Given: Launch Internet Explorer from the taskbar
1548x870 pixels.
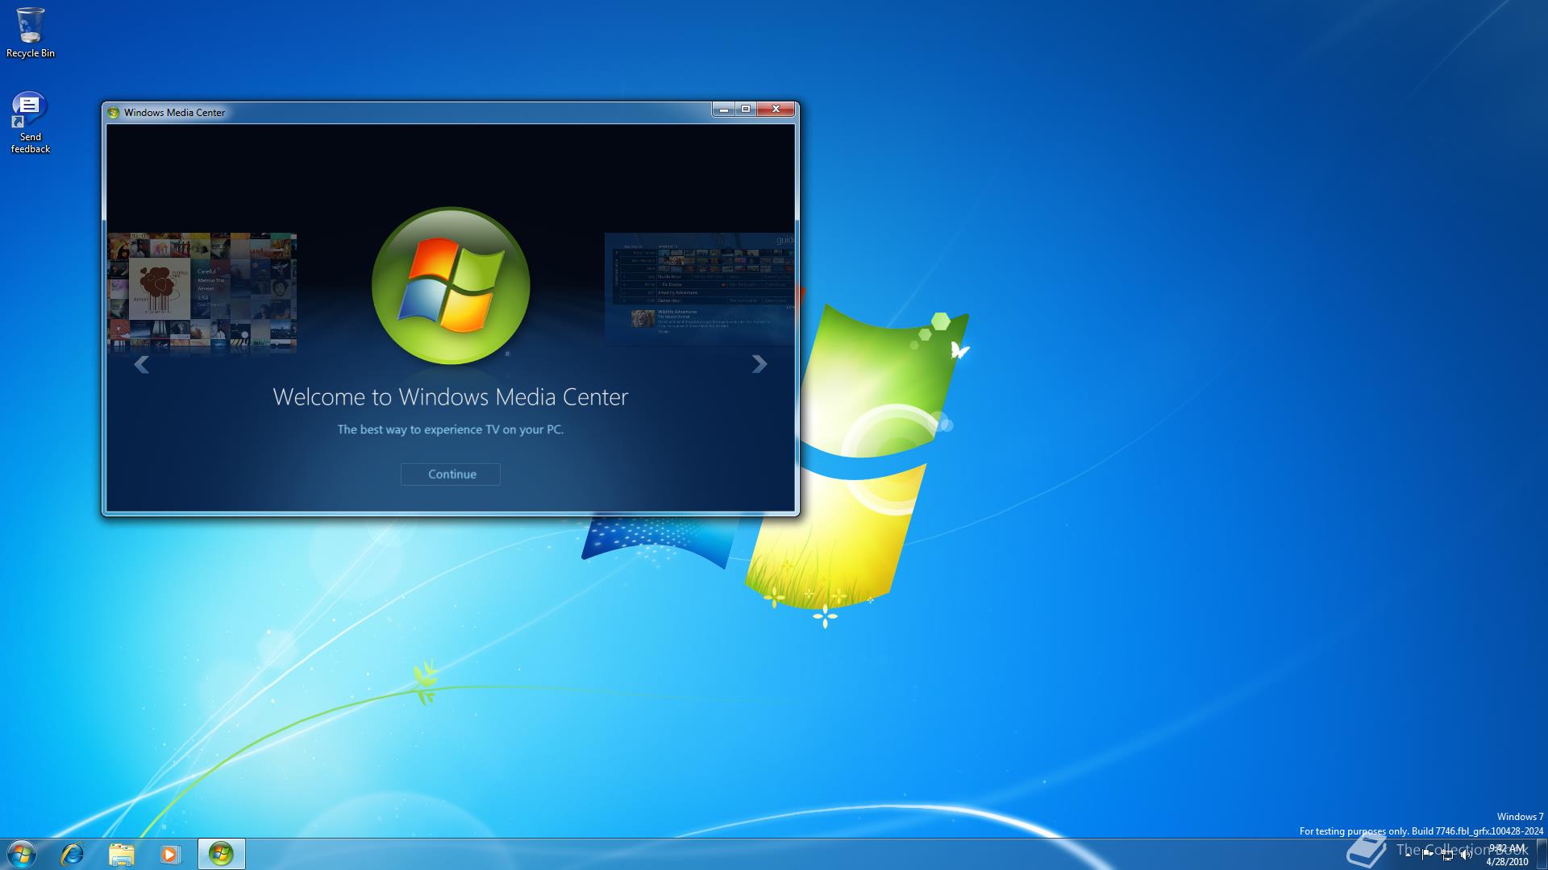Looking at the screenshot, I should click(73, 854).
